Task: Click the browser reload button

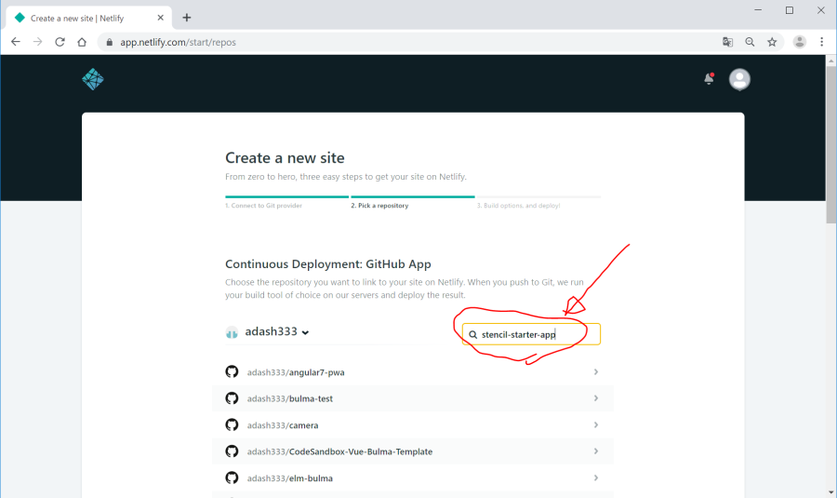Action: point(60,42)
